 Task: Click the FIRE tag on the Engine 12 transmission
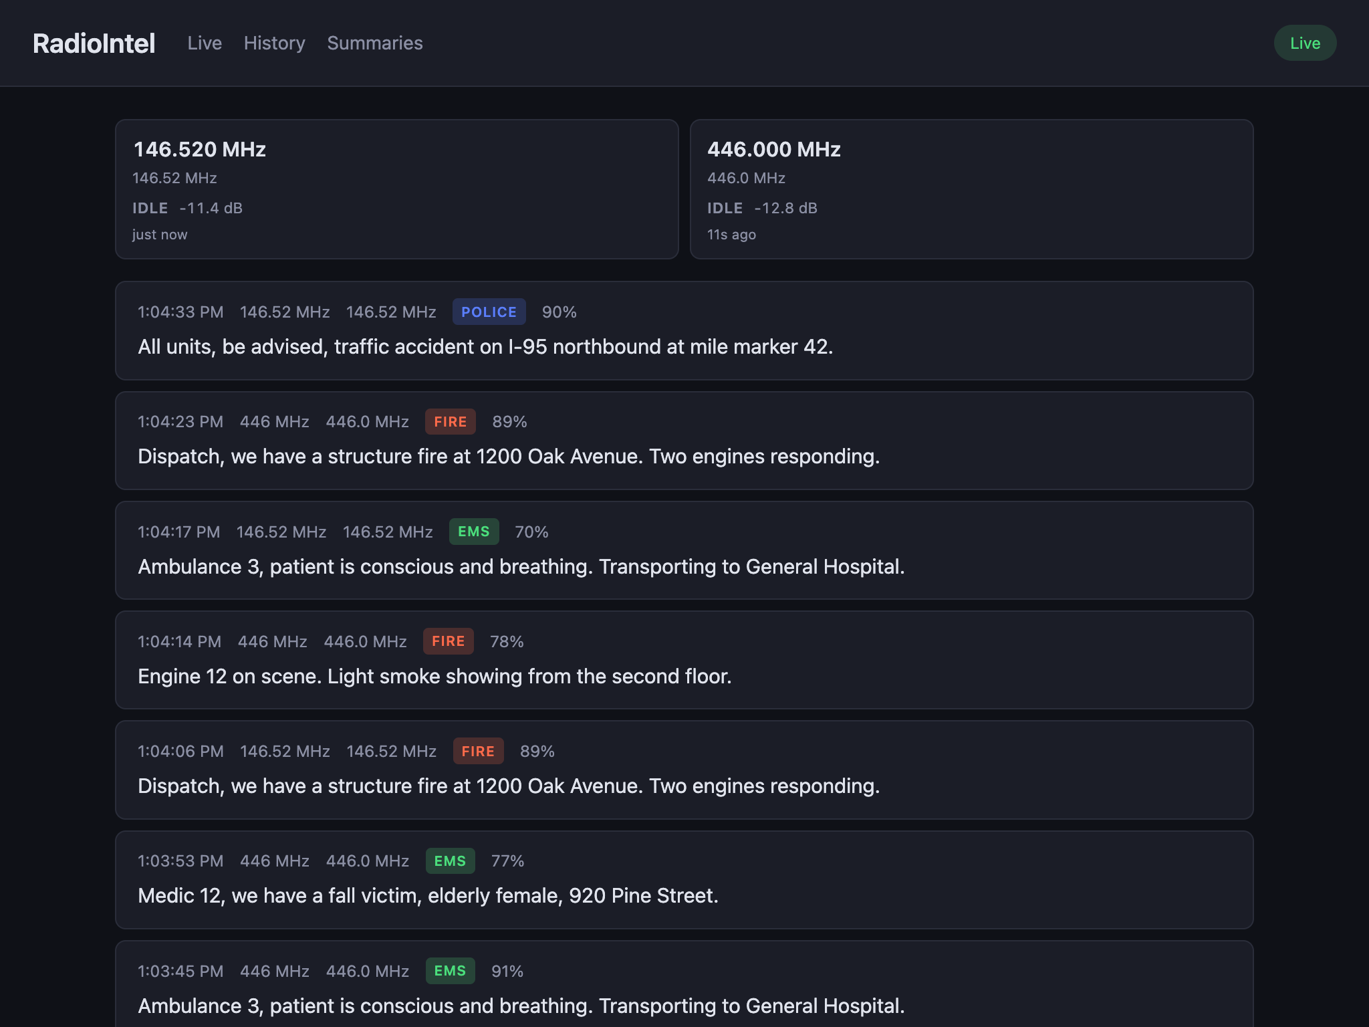click(448, 641)
